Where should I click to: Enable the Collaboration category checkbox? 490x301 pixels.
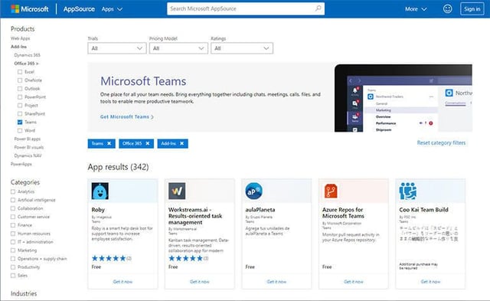[13, 208]
